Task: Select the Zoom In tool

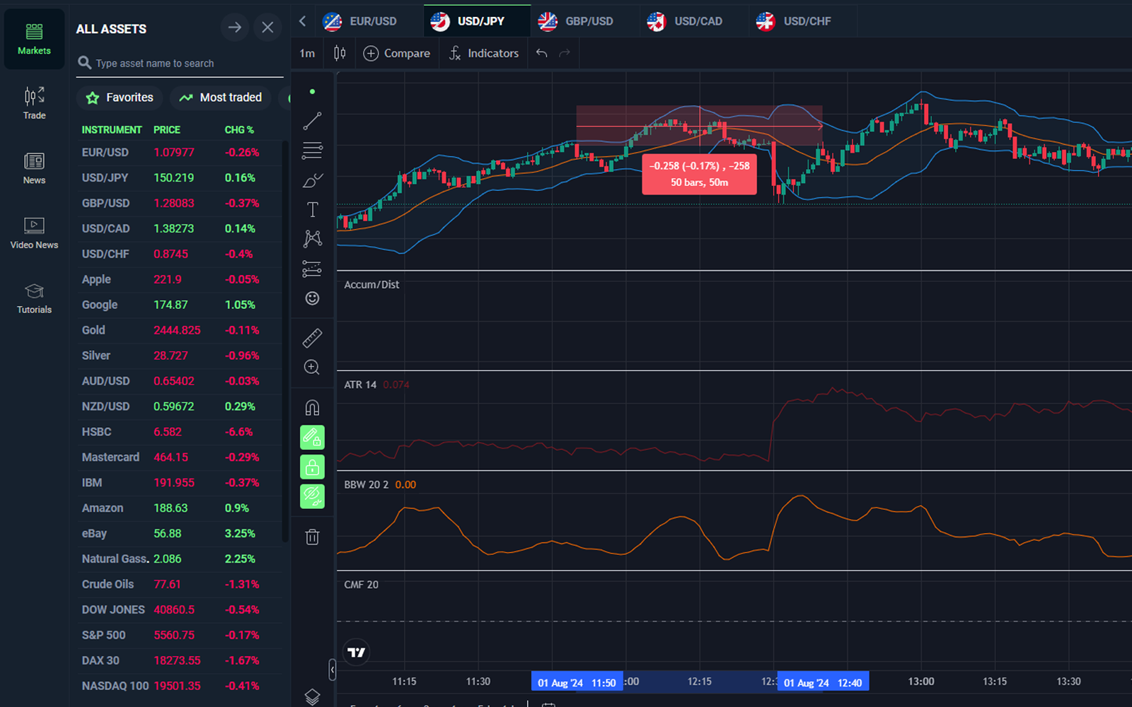Action: [312, 368]
